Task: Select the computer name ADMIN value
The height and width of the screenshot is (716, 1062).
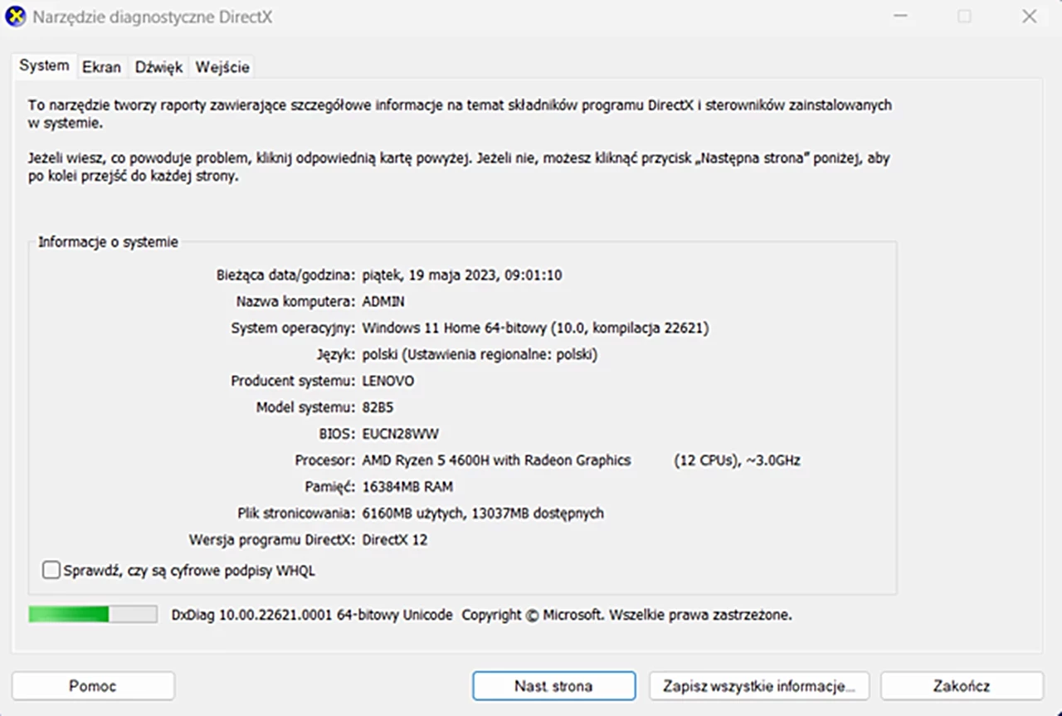Action: click(383, 301)
